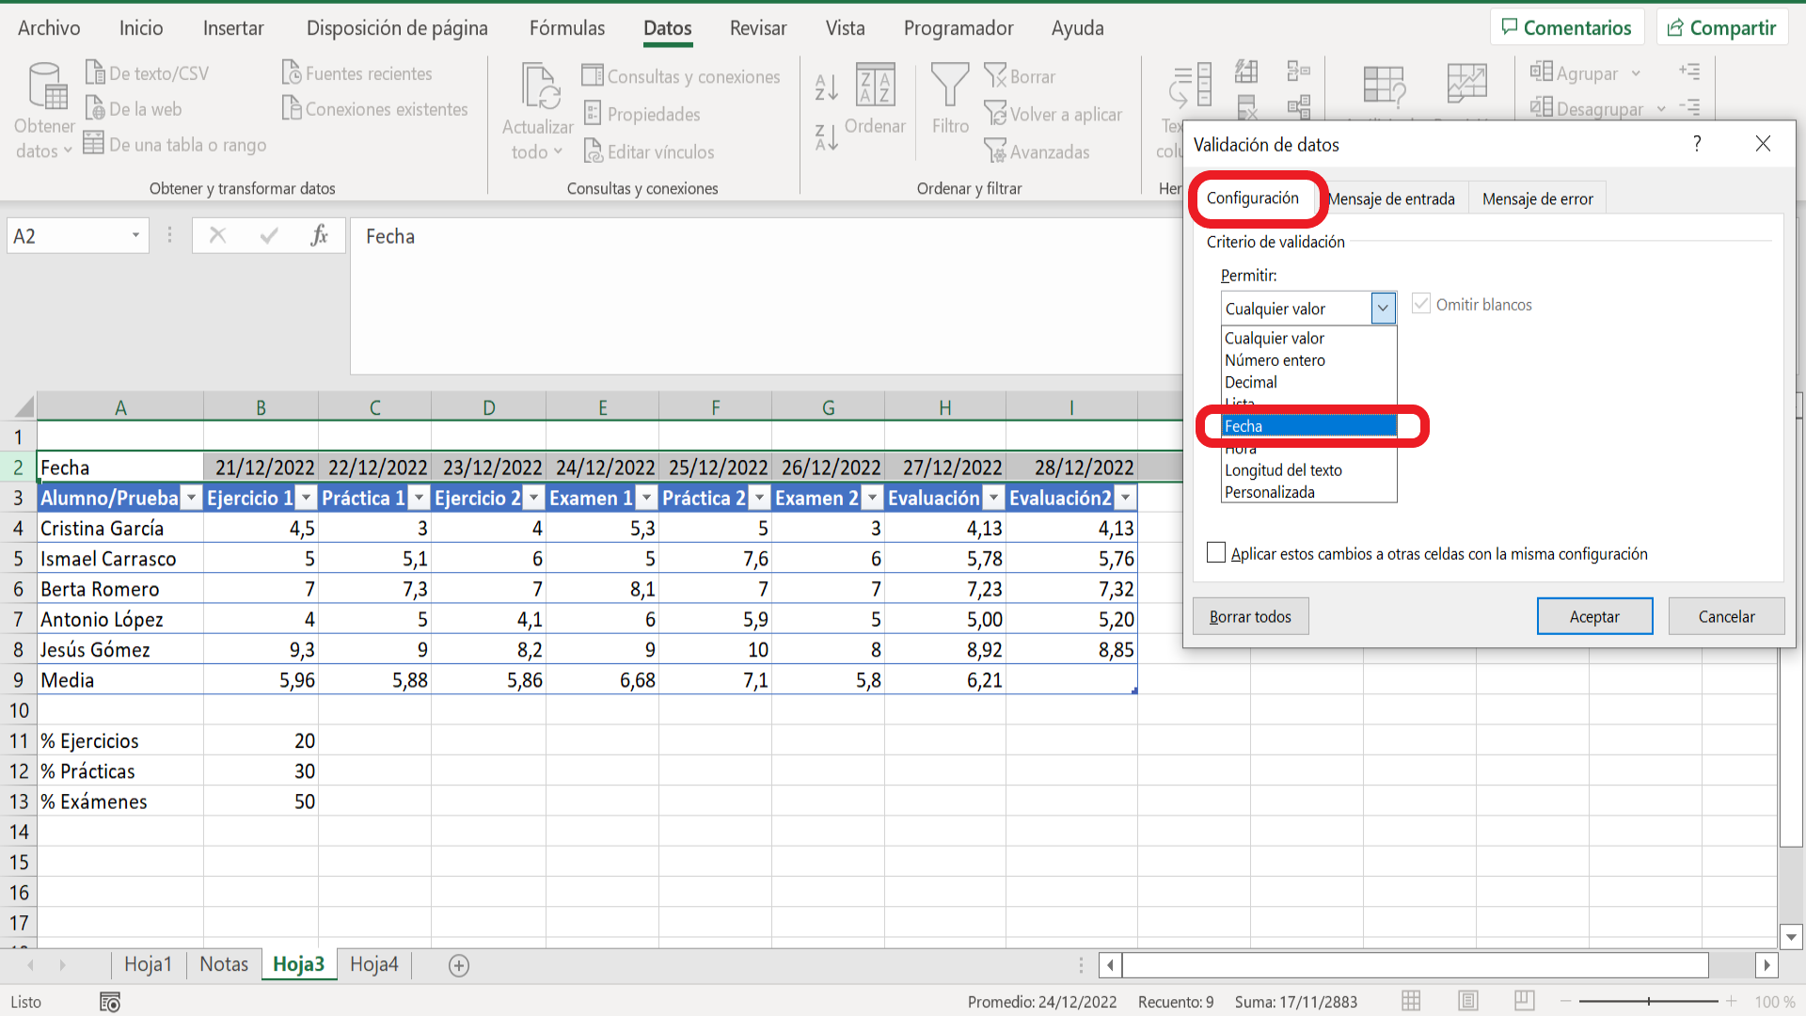1806x1016 pixels.
Task: Click Volver a aplicar filter
Action: [1053, 114]
